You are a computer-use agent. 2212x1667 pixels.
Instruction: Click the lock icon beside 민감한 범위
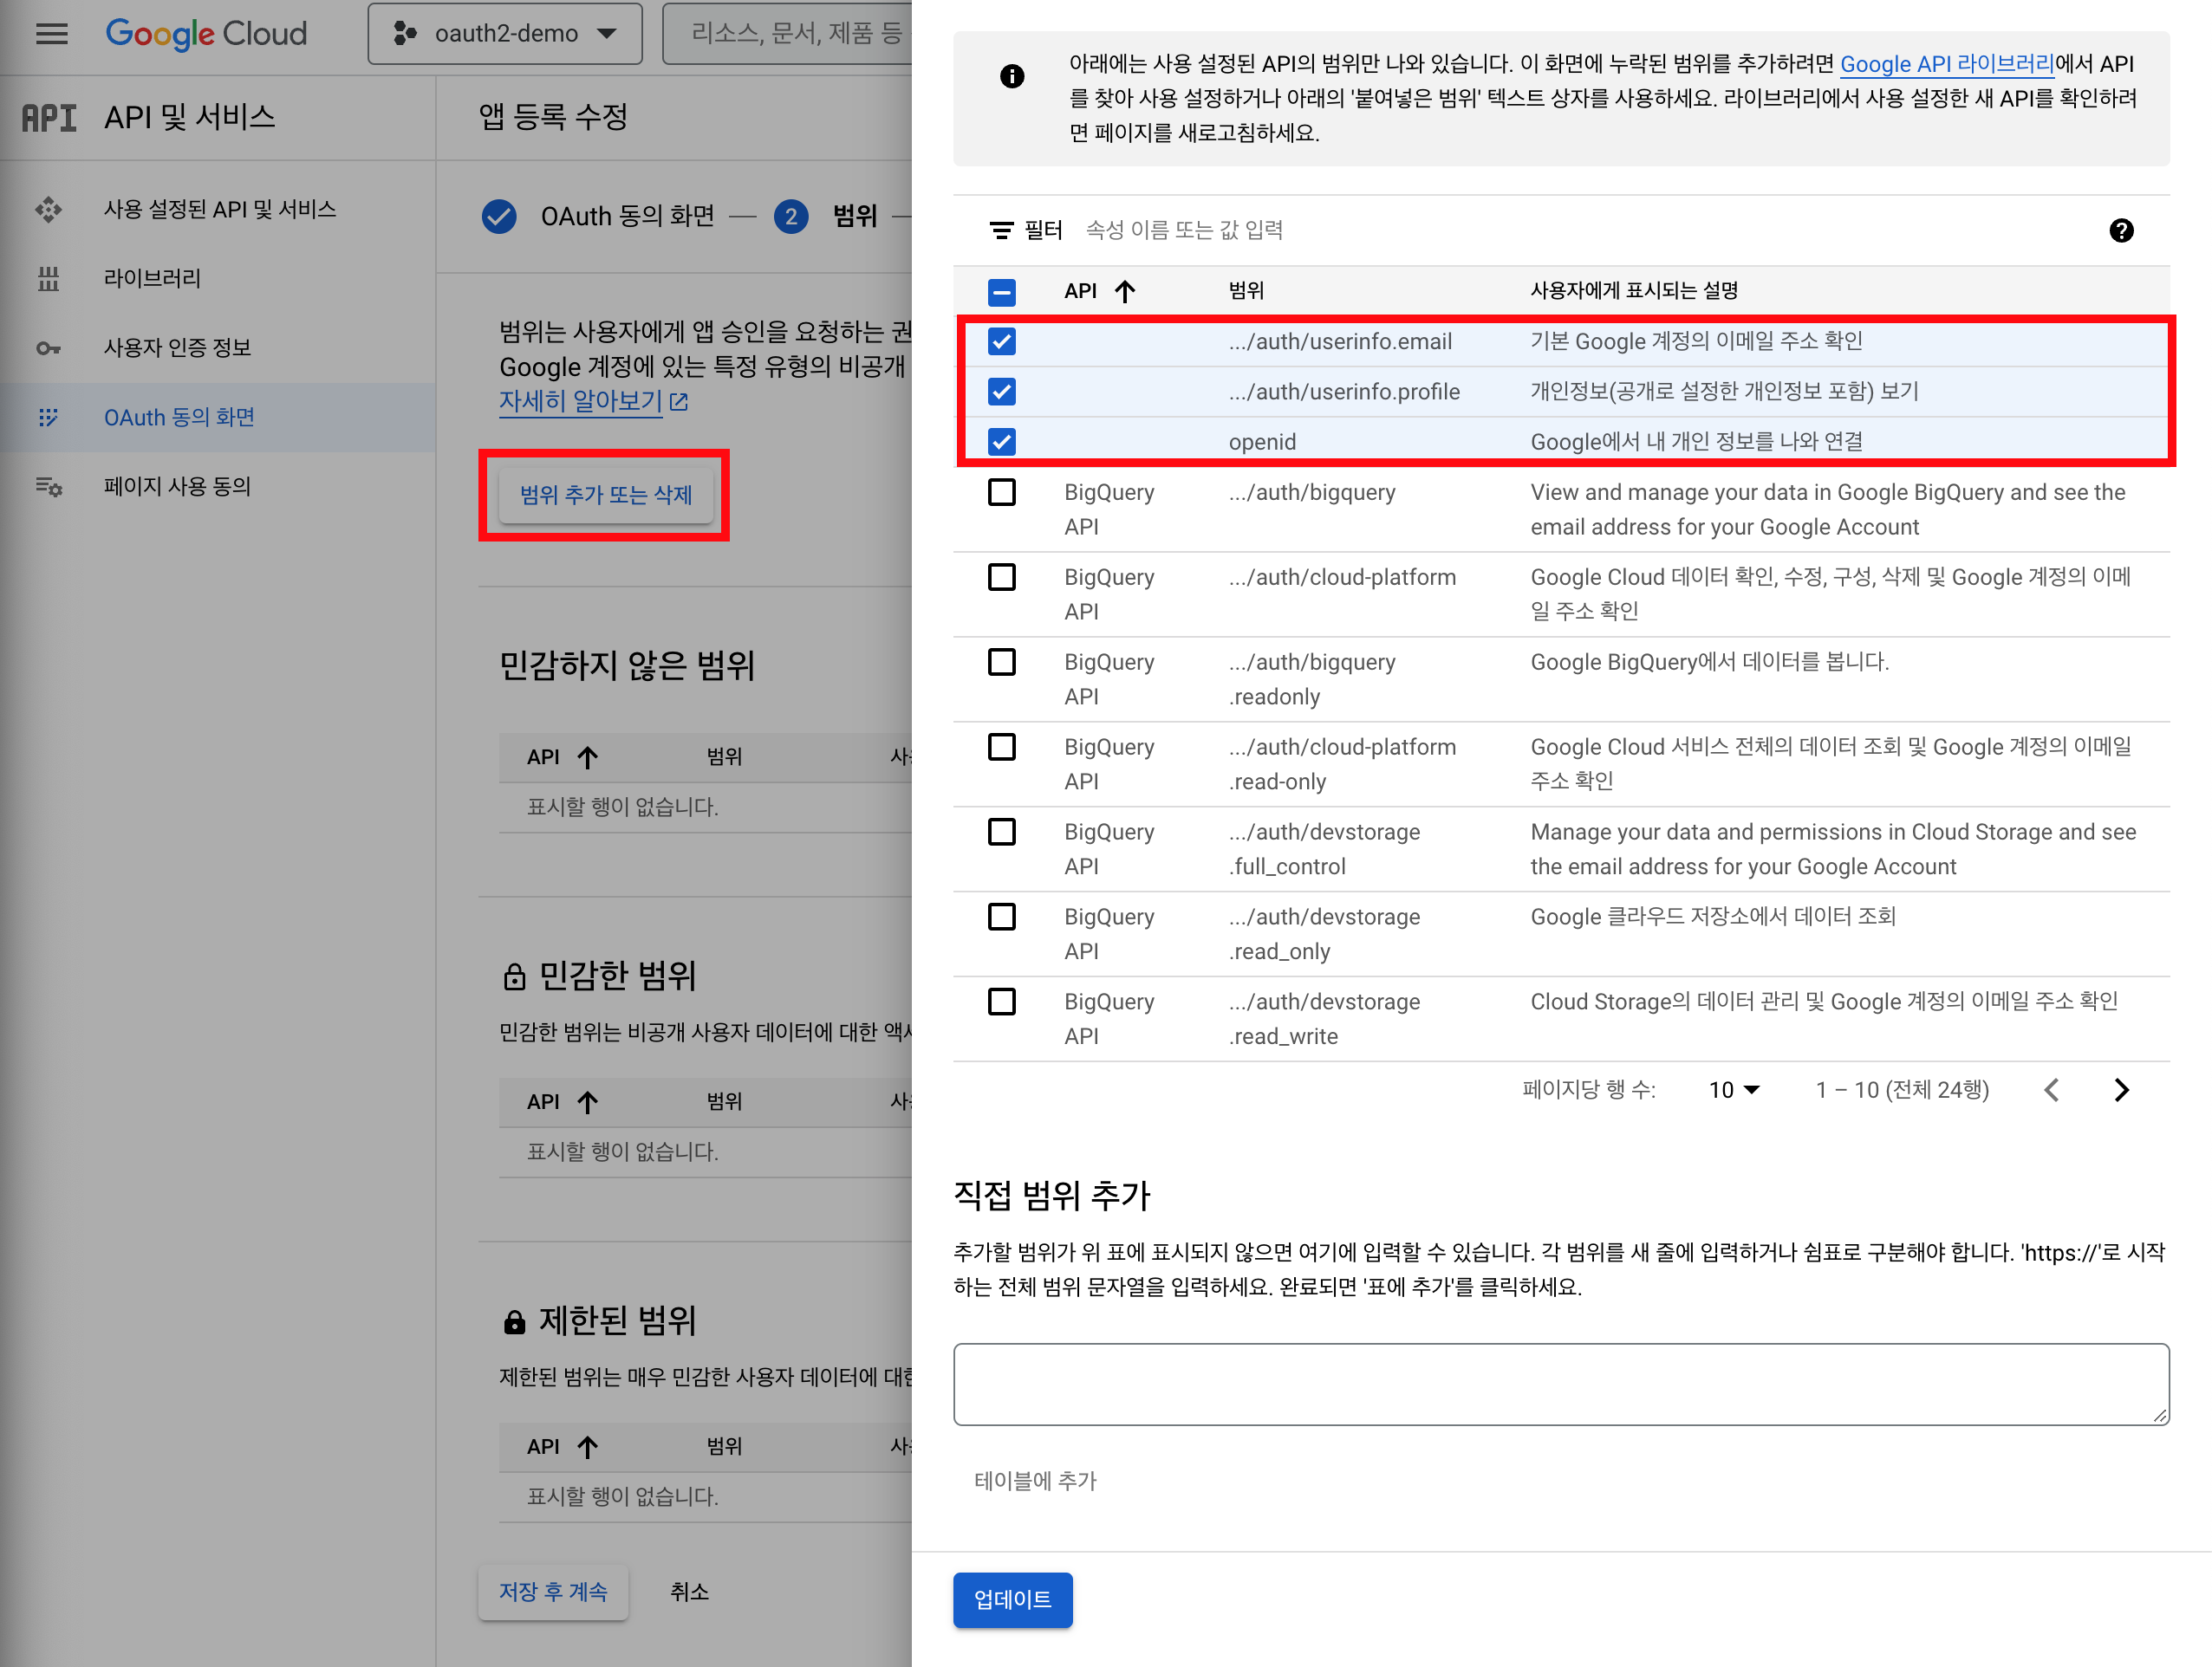point(514,976)
